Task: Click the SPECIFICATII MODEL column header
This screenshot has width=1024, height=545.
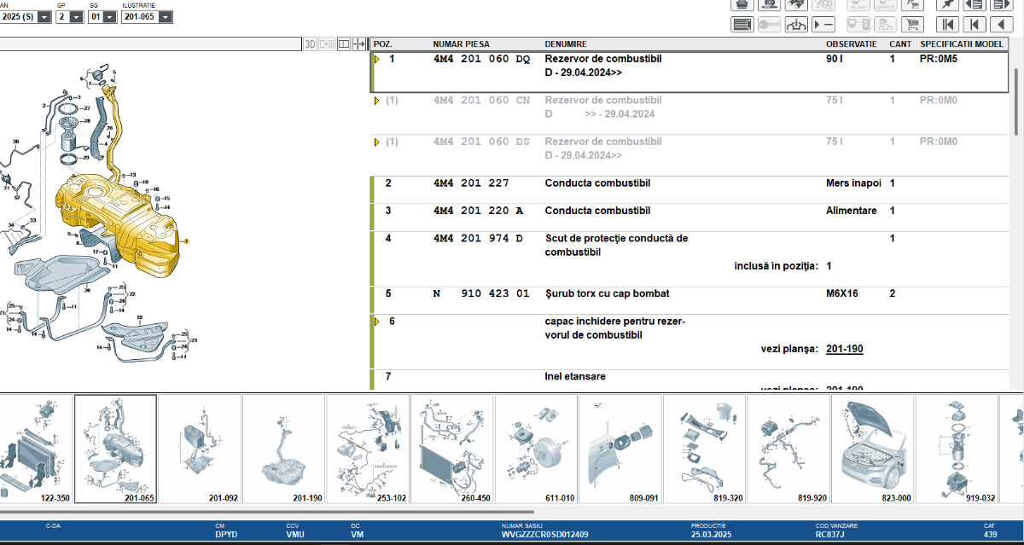Action: (962, 43)
